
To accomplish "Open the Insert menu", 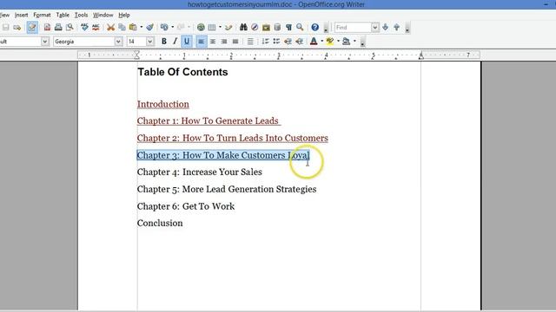I will 21,15.
